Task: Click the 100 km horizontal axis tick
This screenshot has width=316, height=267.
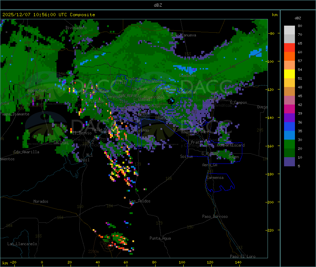Action: (x=182, y=262)
